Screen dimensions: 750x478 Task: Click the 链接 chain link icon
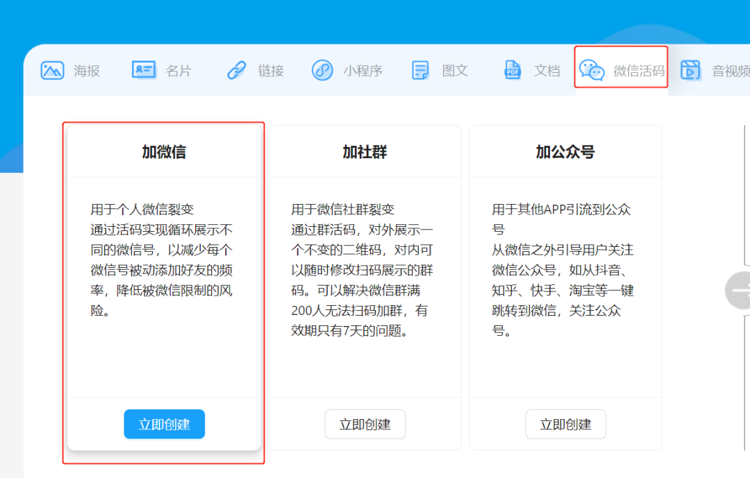pos(236,70)
